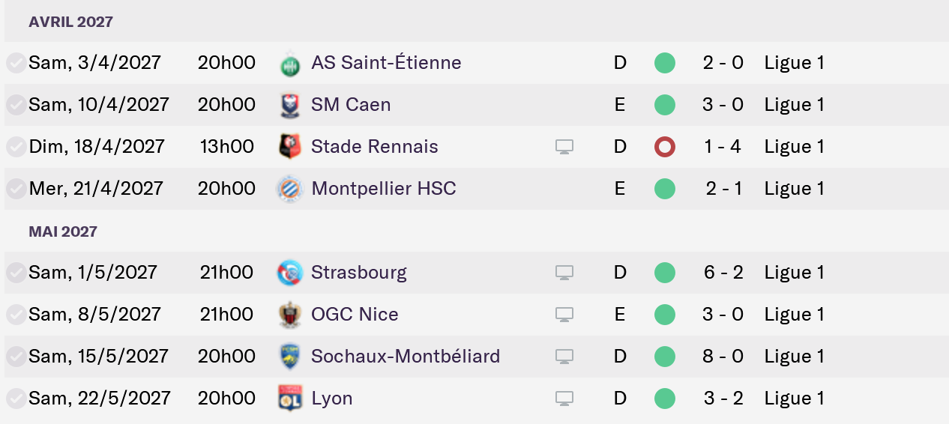The width and height of the screenshot is (949, 424).
Task: Click the OGC Nice club crest
Action: (x=289, y=315)
